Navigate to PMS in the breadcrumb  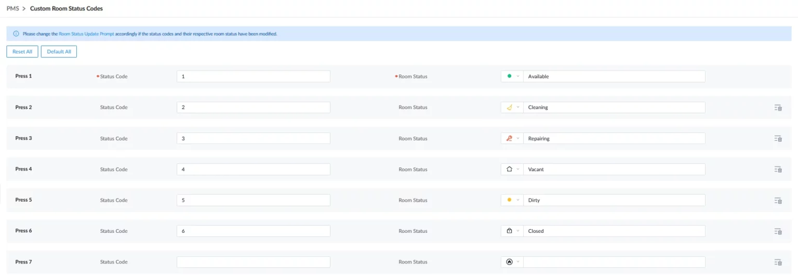tap(12, 8)
